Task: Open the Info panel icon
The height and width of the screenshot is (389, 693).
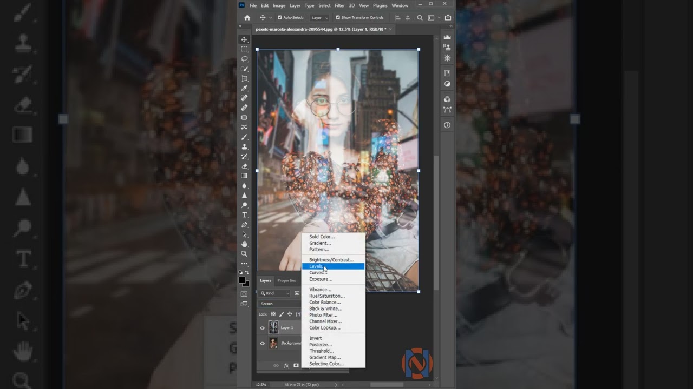Action: click(x=447, y=125)
